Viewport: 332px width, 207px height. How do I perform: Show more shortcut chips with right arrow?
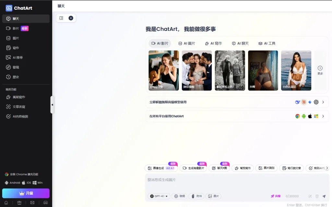[x=327, y=168]
